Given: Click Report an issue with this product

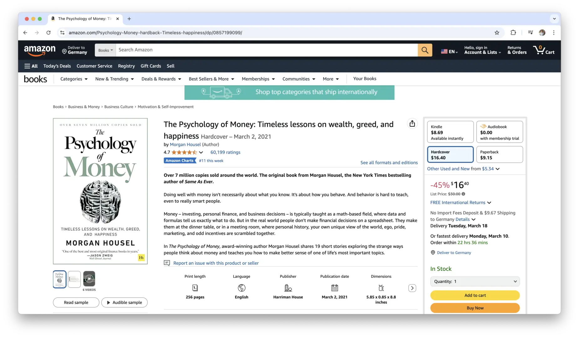Looking at the screenshot, I should tap(216, 263).
